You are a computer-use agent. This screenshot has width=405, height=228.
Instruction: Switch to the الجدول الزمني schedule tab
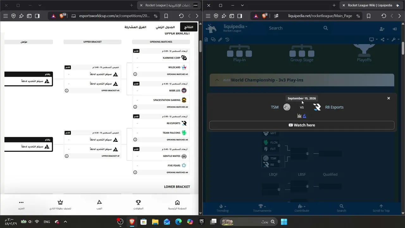[x=165, y=27]
